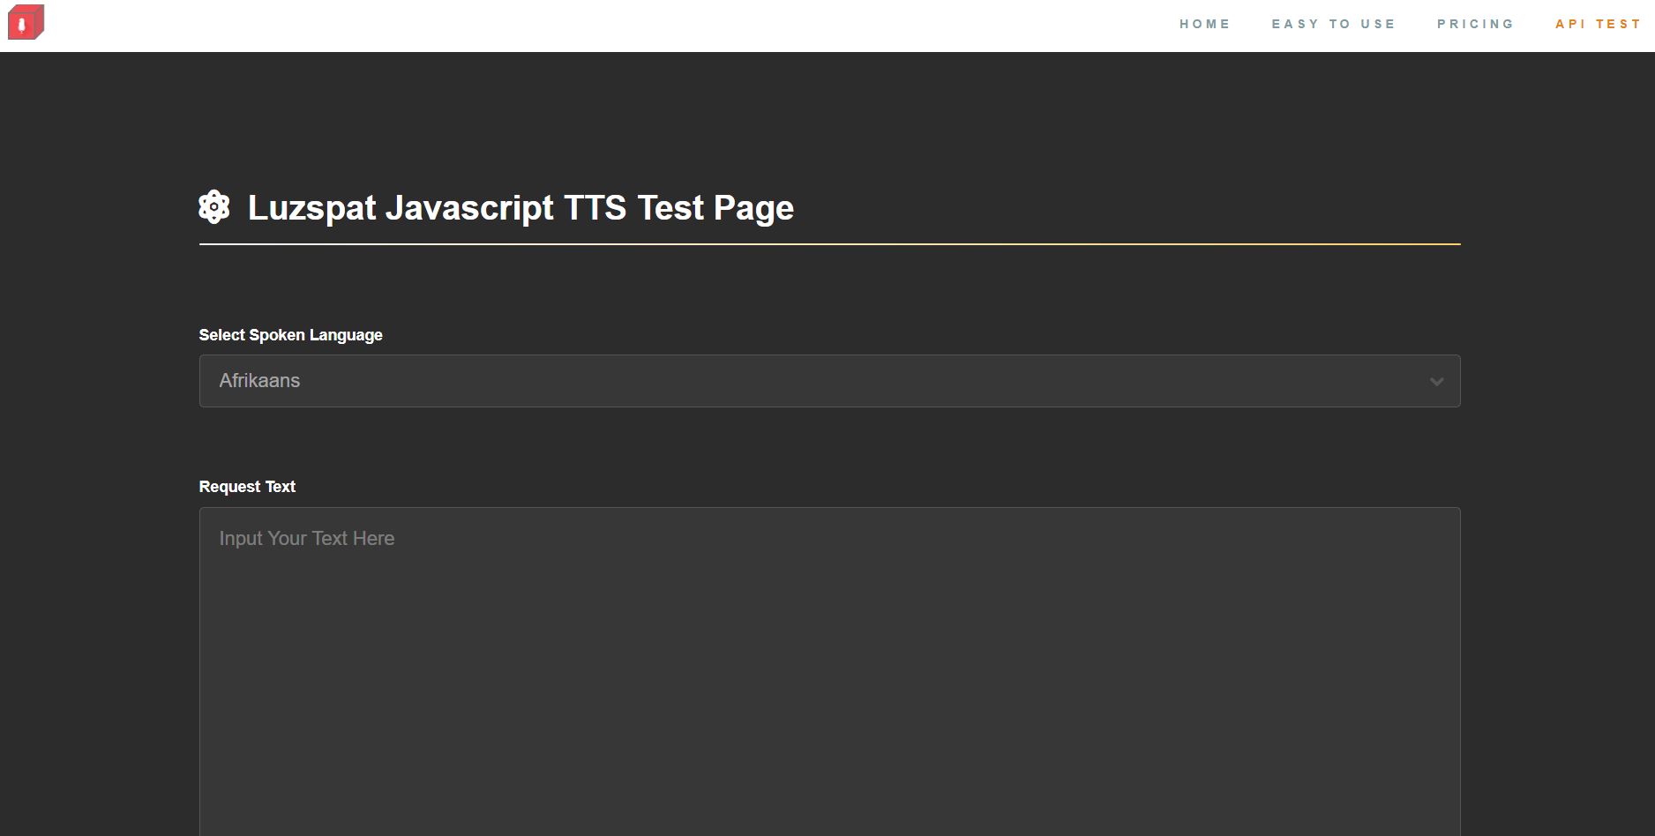Click the selected Afrikaans language value
The image size is (1655, 836).
tap(259, 381)
